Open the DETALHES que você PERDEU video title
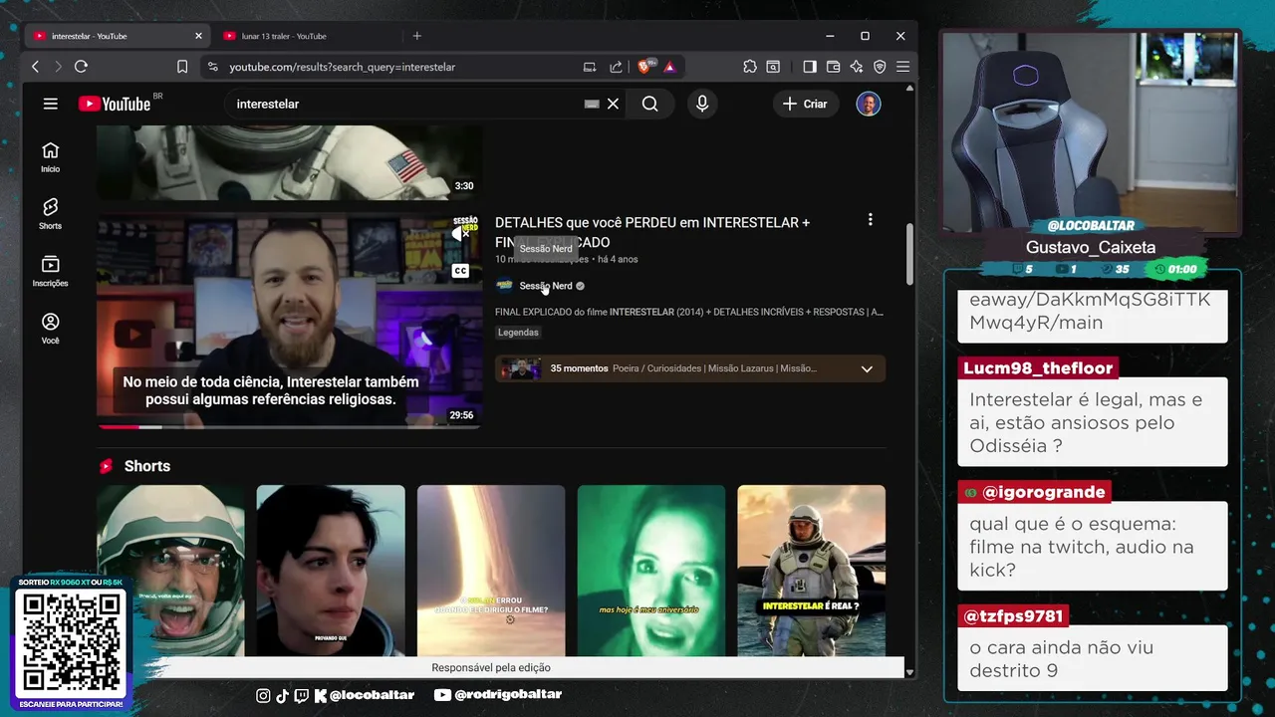The image size is (1275, 717). (652, 232)
